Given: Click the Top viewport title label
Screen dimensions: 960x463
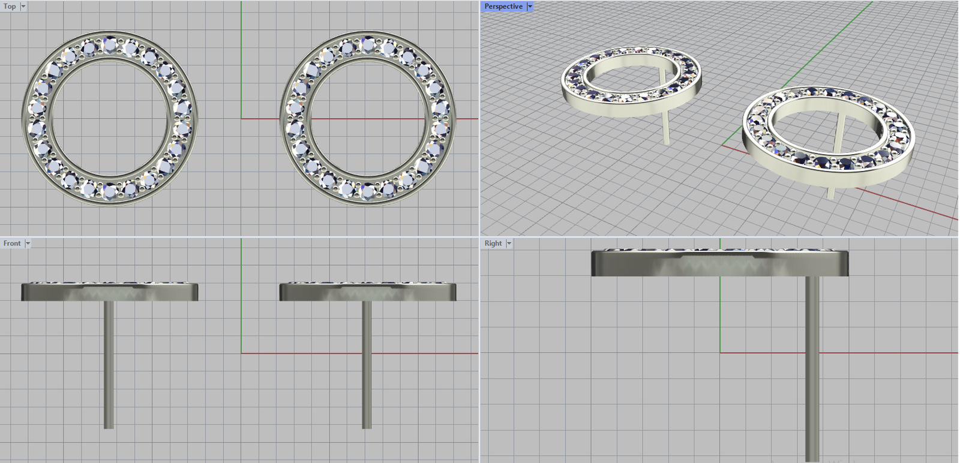Looking at the screenshot, I should [10, 7].
